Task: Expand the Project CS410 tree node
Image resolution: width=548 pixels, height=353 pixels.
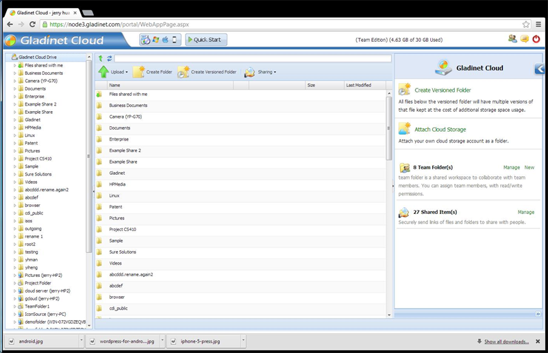Action: click(x=14, y=159)
